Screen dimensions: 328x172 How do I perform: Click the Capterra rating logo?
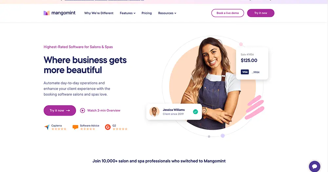point(47,127)
